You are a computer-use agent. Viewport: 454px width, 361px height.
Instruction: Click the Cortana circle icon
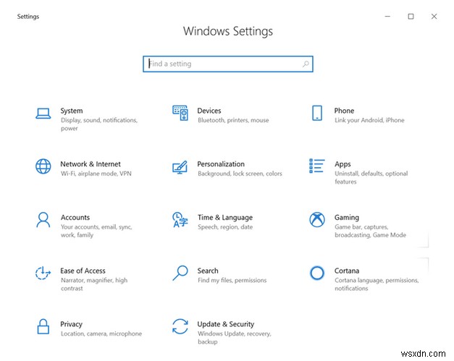(317, 273)
